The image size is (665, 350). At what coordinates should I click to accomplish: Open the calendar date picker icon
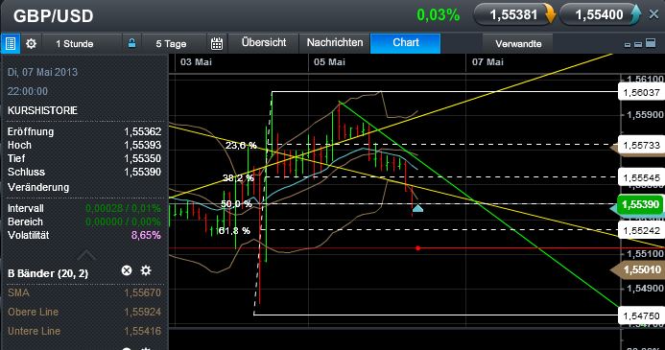217,43
